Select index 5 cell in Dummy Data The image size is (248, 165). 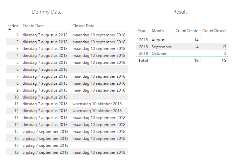(17, 62)
